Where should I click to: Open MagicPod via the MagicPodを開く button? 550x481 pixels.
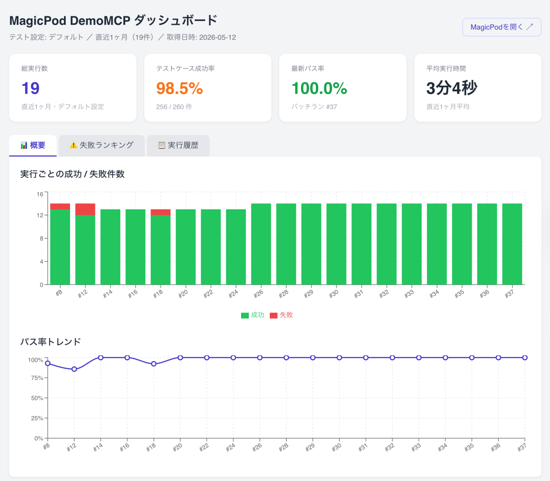501,27
